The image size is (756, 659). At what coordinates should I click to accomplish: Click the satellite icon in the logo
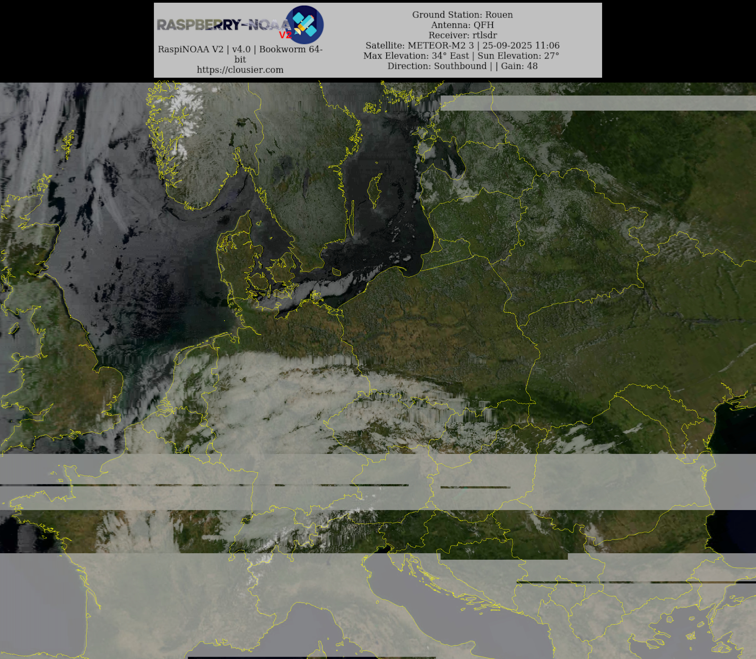(x=305, y=24)
